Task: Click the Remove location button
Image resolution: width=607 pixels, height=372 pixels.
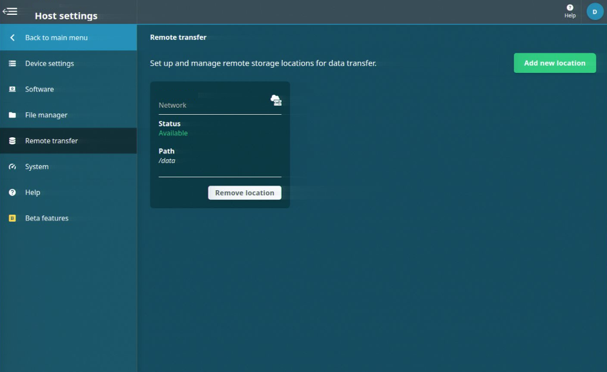Action: click(244, 192)
